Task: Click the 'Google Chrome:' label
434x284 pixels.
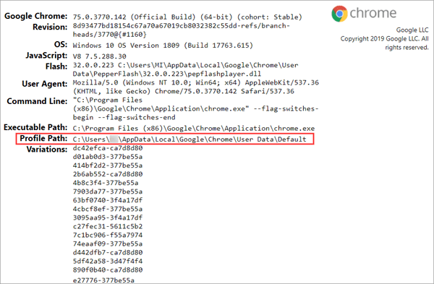Action: click(35, 16)
